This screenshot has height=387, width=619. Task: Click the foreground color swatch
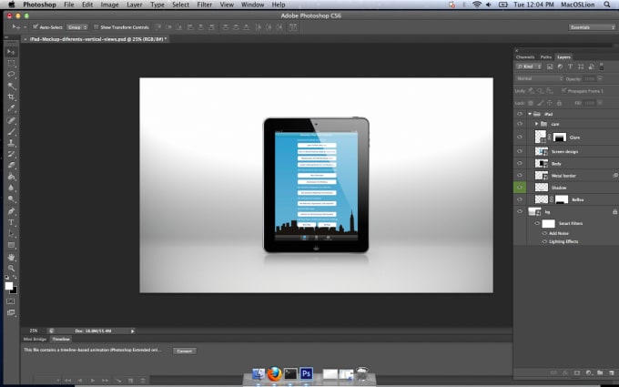click(9, 286)
